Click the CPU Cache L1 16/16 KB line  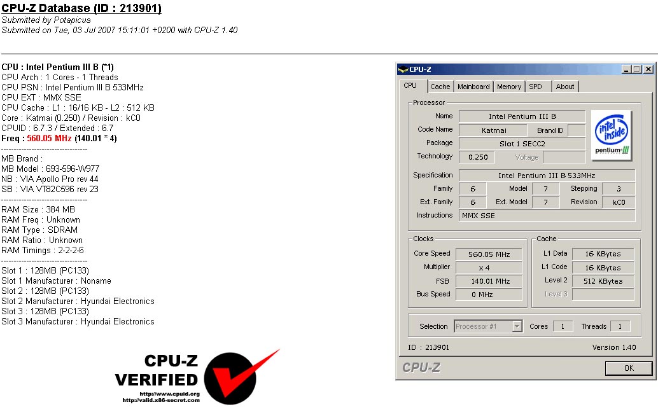(x=78, y=107)
